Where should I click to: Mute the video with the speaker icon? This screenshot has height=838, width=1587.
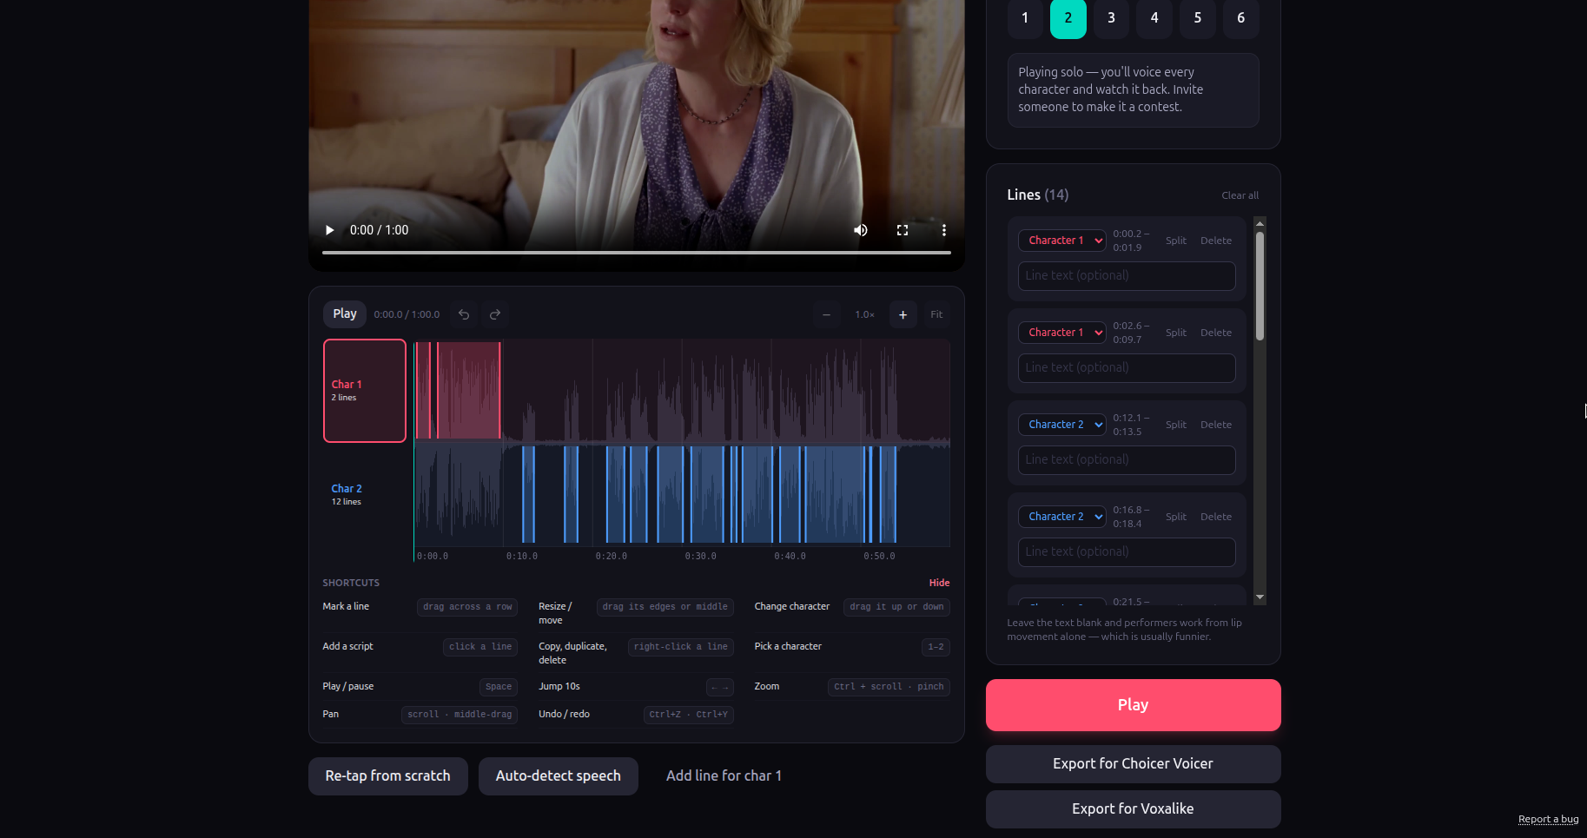click(861, 230)
